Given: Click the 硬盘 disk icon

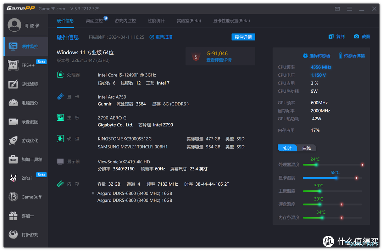Looking at the screenshot, I should [60, 139].
